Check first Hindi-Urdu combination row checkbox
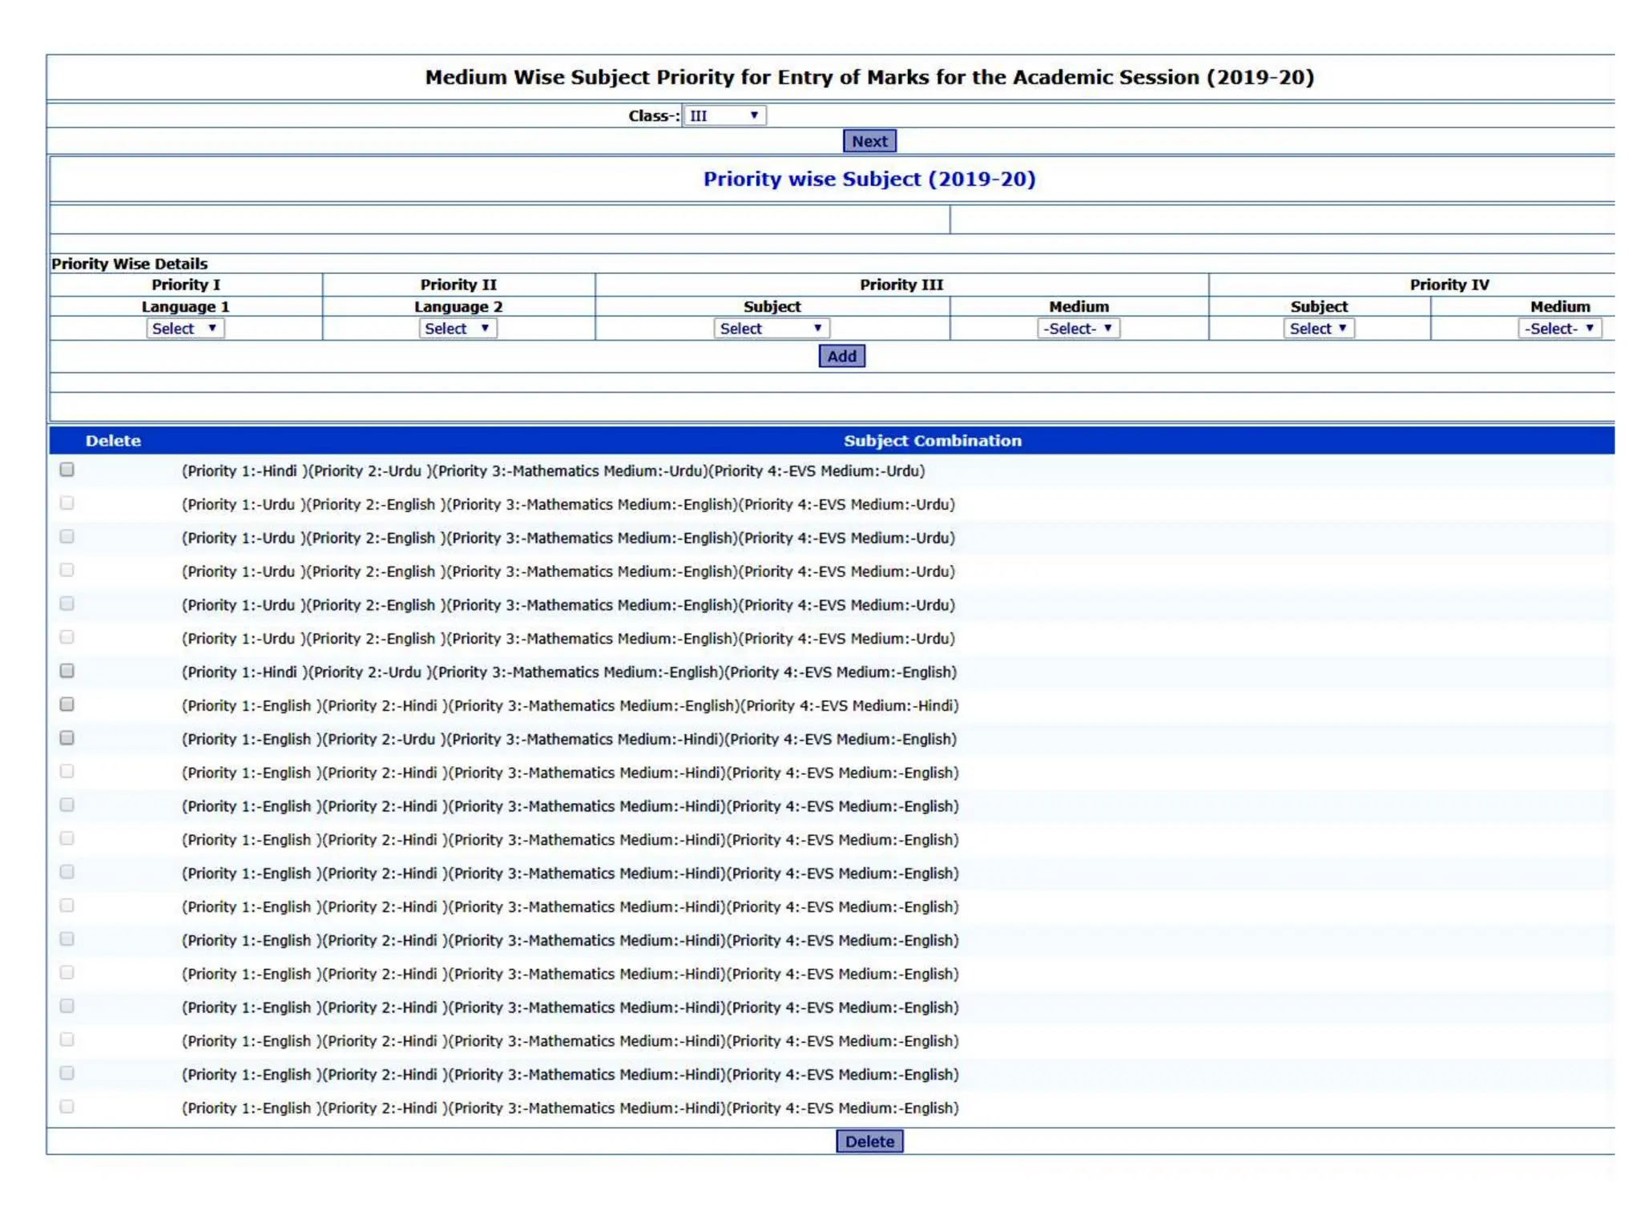 tap(67, 470)
